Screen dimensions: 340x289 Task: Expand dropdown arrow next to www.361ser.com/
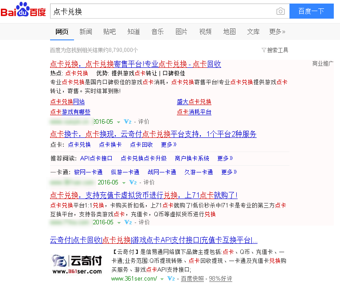coord(162,279)
